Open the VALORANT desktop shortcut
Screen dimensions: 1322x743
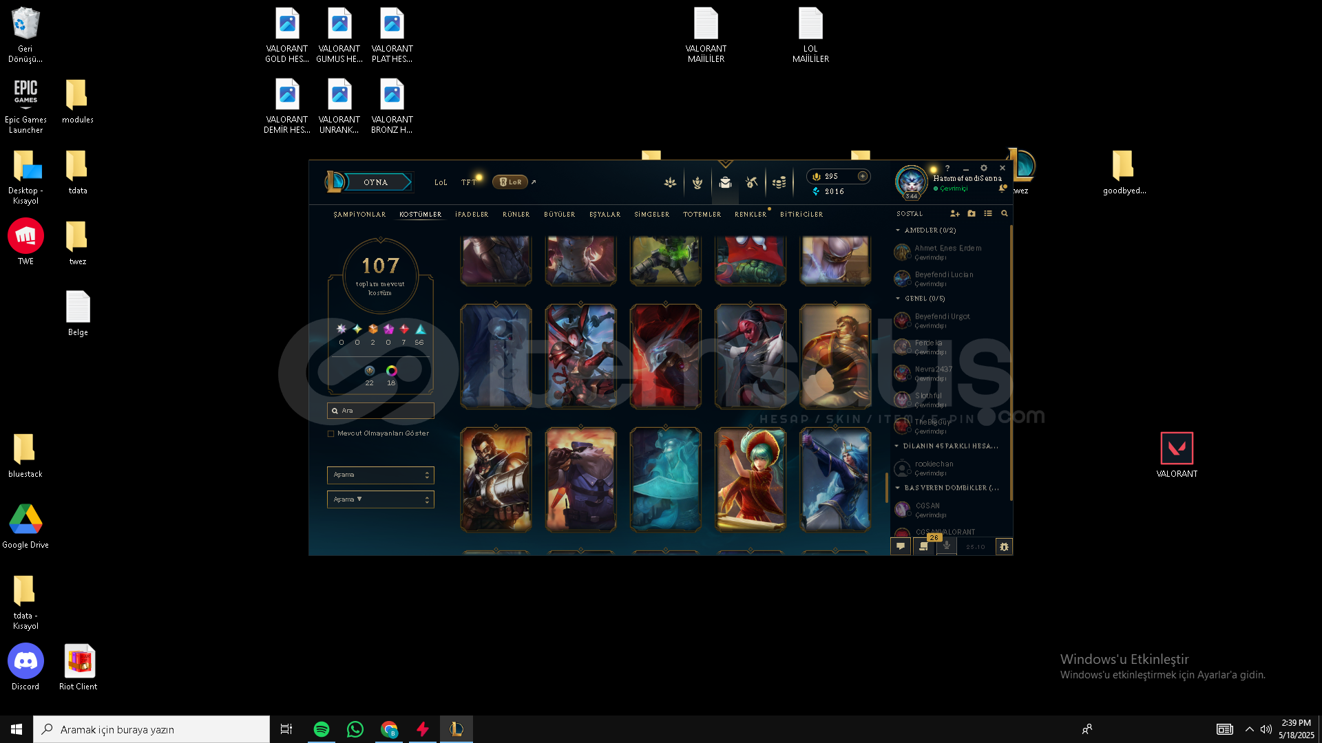pos(1177,455)
